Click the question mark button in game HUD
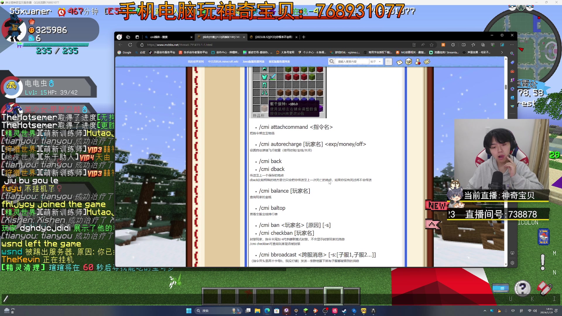 point(522,288)
